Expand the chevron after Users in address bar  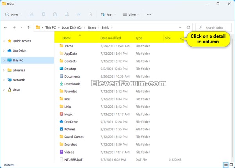coord(99,27)
